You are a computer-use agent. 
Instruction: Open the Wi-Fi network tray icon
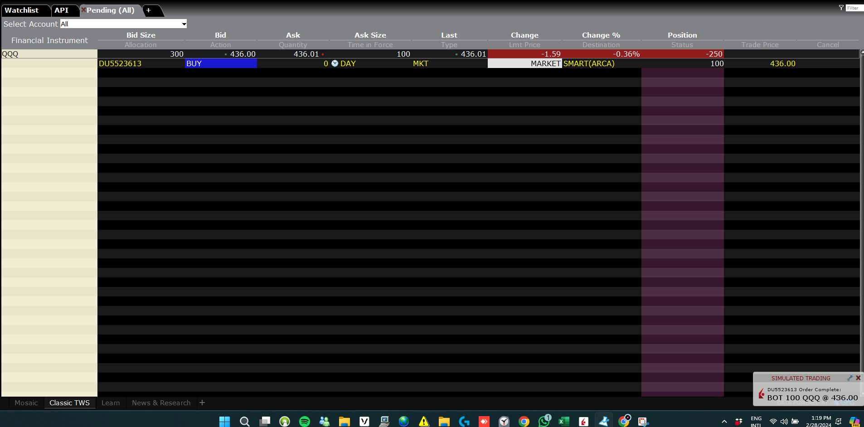point(773,422)
